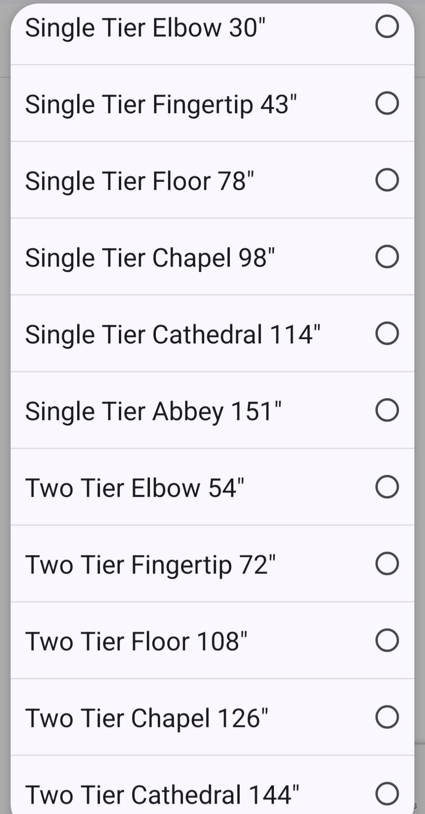The height and width of the screenshot is (814, 425).
Task: Tap the Two Tier Chapel 126" text
Action: pos(147,718)
